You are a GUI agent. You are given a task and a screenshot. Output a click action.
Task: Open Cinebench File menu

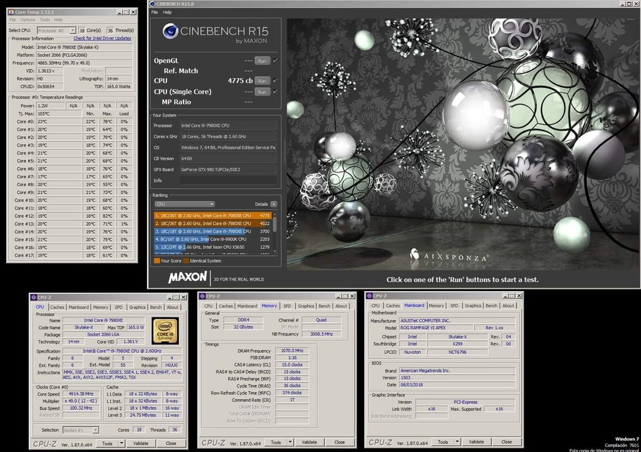[155, 12]
